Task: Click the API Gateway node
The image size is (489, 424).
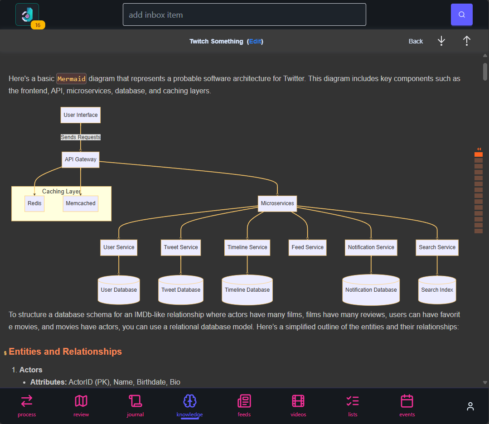Action: coord(81,159)
